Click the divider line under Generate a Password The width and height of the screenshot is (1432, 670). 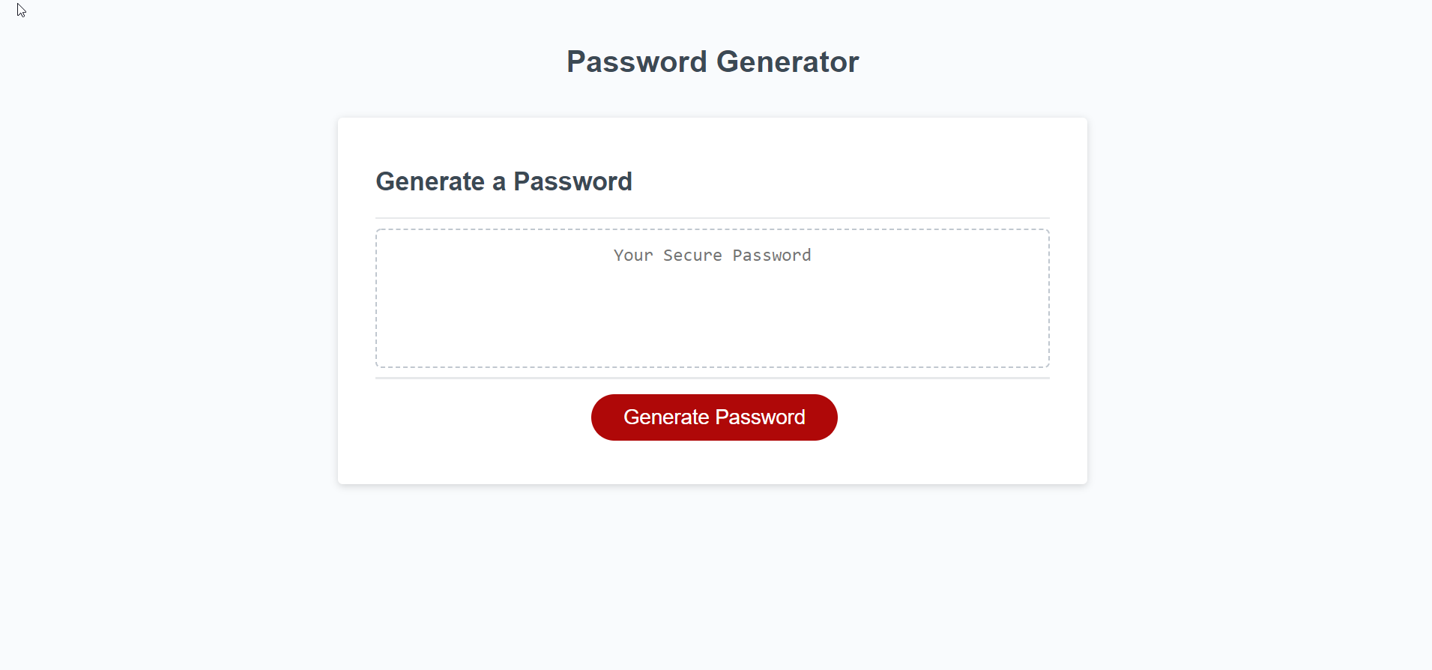tap(712, 217)
